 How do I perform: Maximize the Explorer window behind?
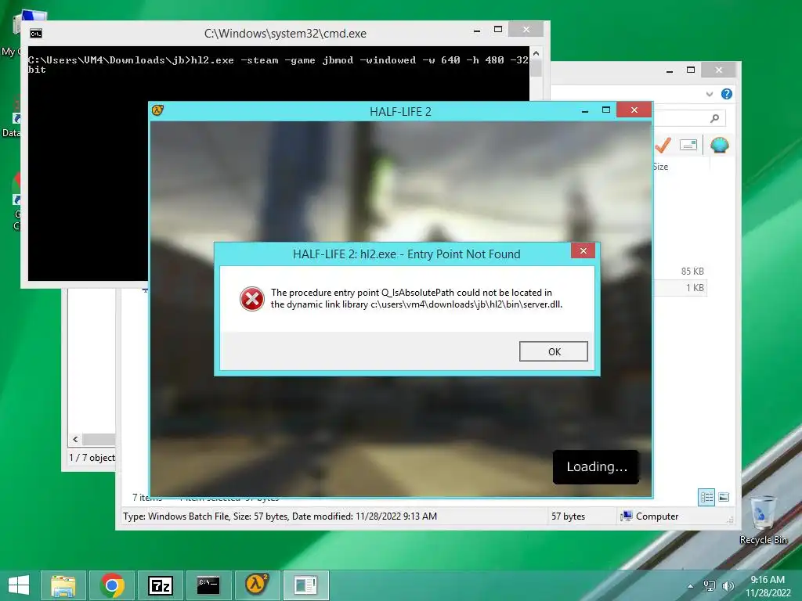click(691, 70)
